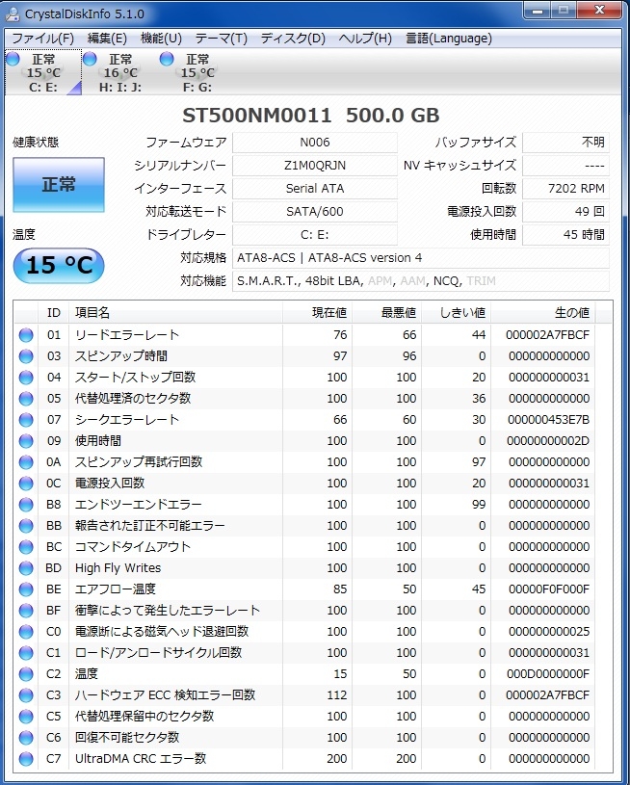
Task: Click the 15 °C temperature indicator button
Action: [x=59, y=265]
